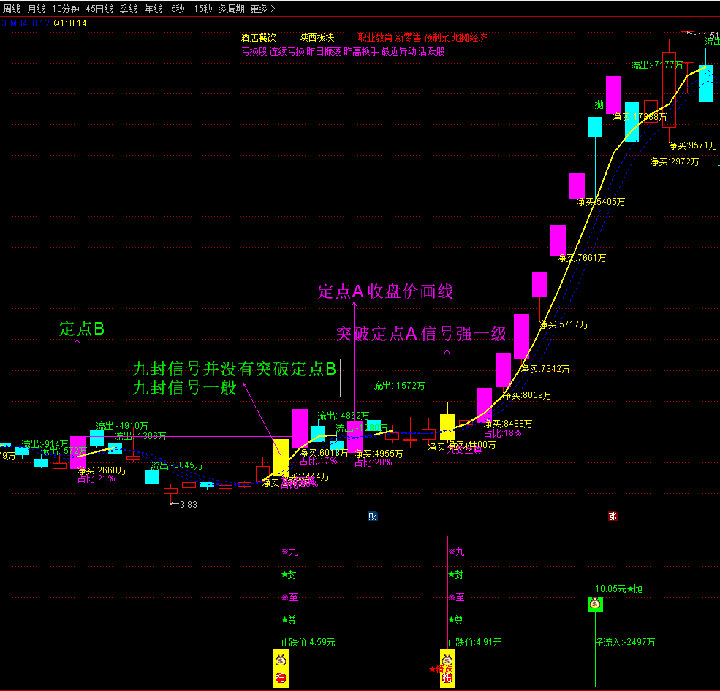Switch to the 周线 weekly period
Screen dimensions: 720x691
pyautogui.click(x=12, y=9)
